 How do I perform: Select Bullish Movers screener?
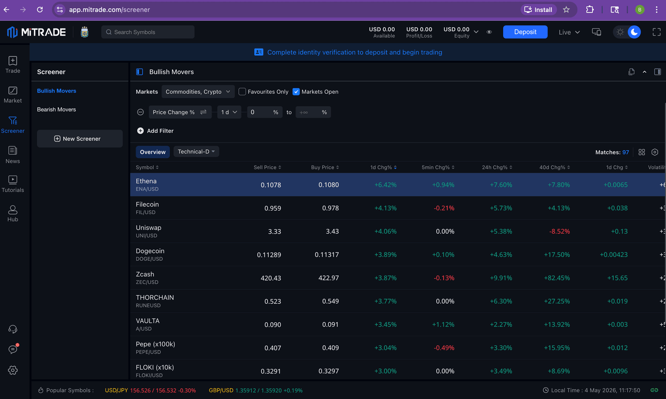click(x=56, y=91)
